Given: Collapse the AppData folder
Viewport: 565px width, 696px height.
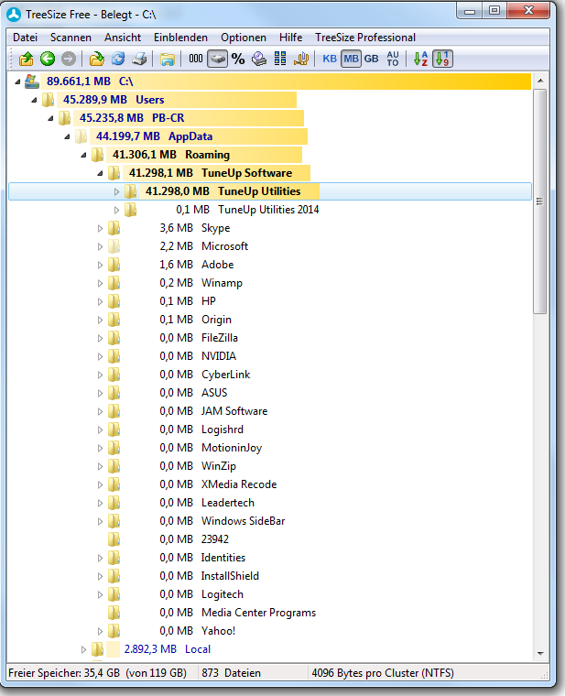Looking at the screenshot, I should coord(67,136).
